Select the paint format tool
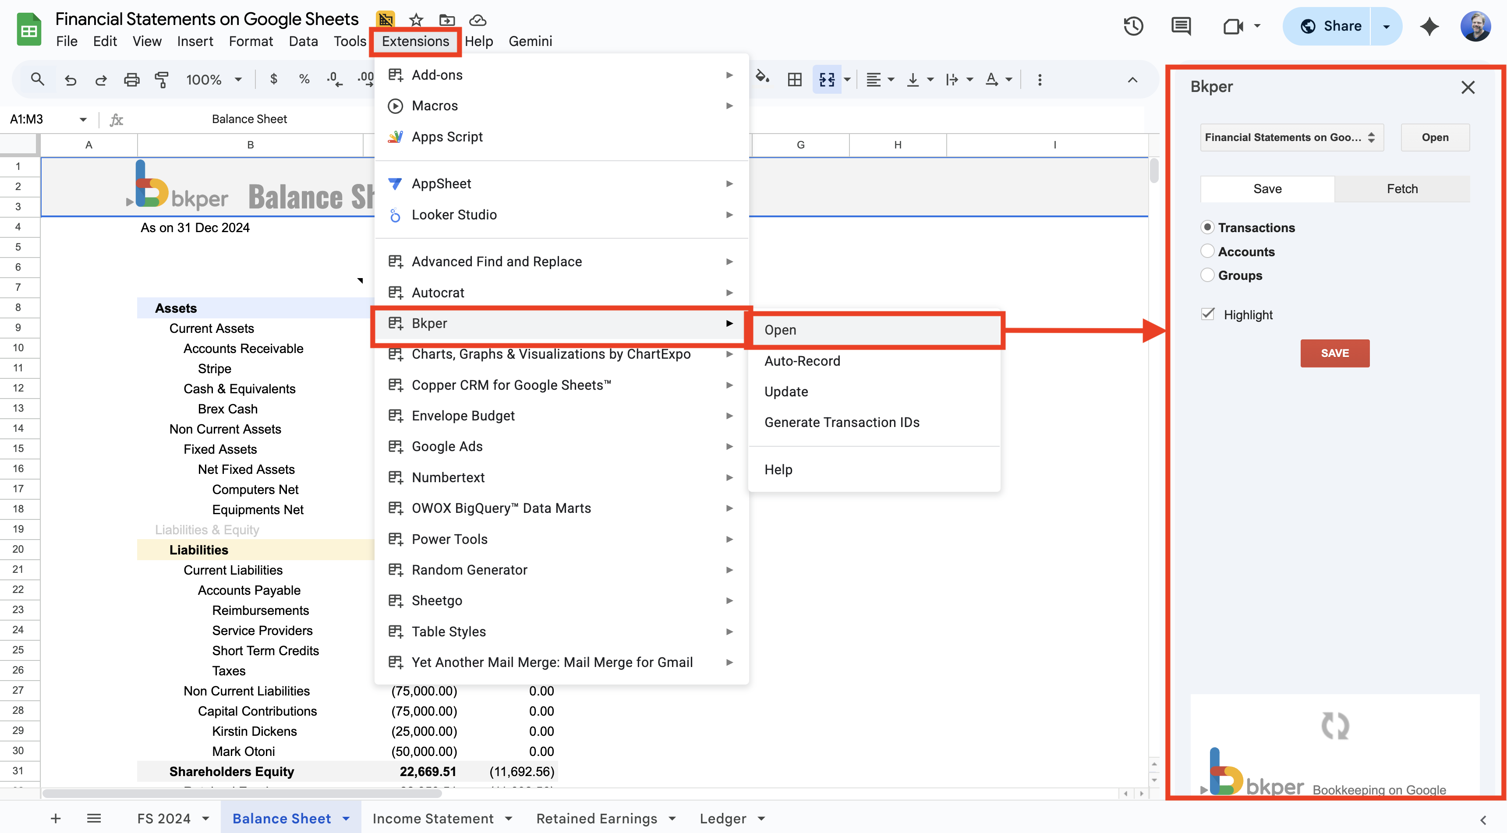1507x833 pixels. 162,79
